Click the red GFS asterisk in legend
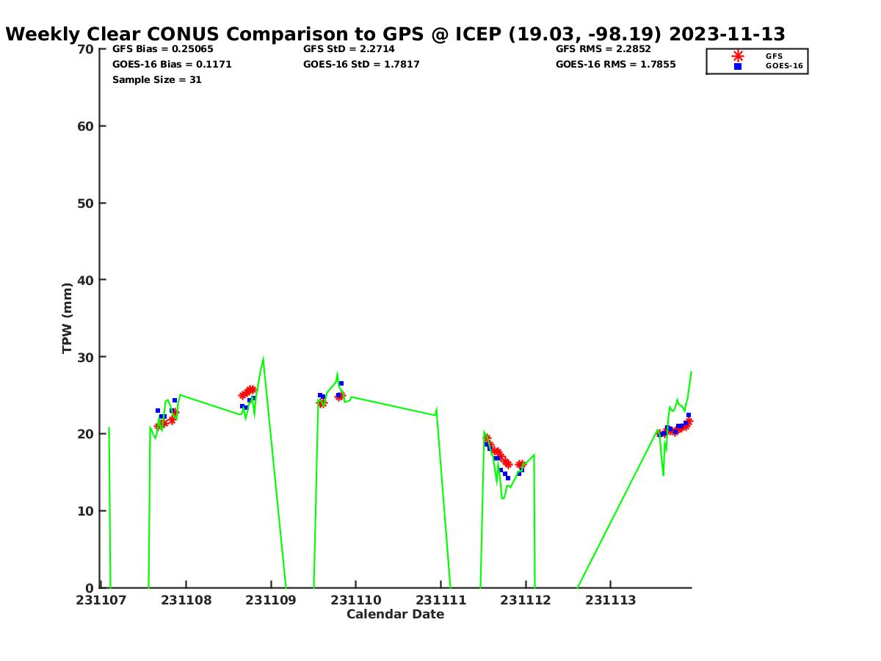 [x=737, y=56]
